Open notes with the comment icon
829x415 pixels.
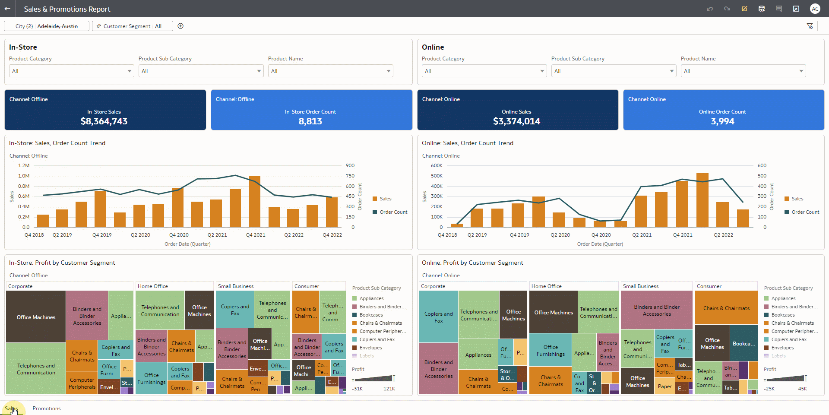pos(779,9)
